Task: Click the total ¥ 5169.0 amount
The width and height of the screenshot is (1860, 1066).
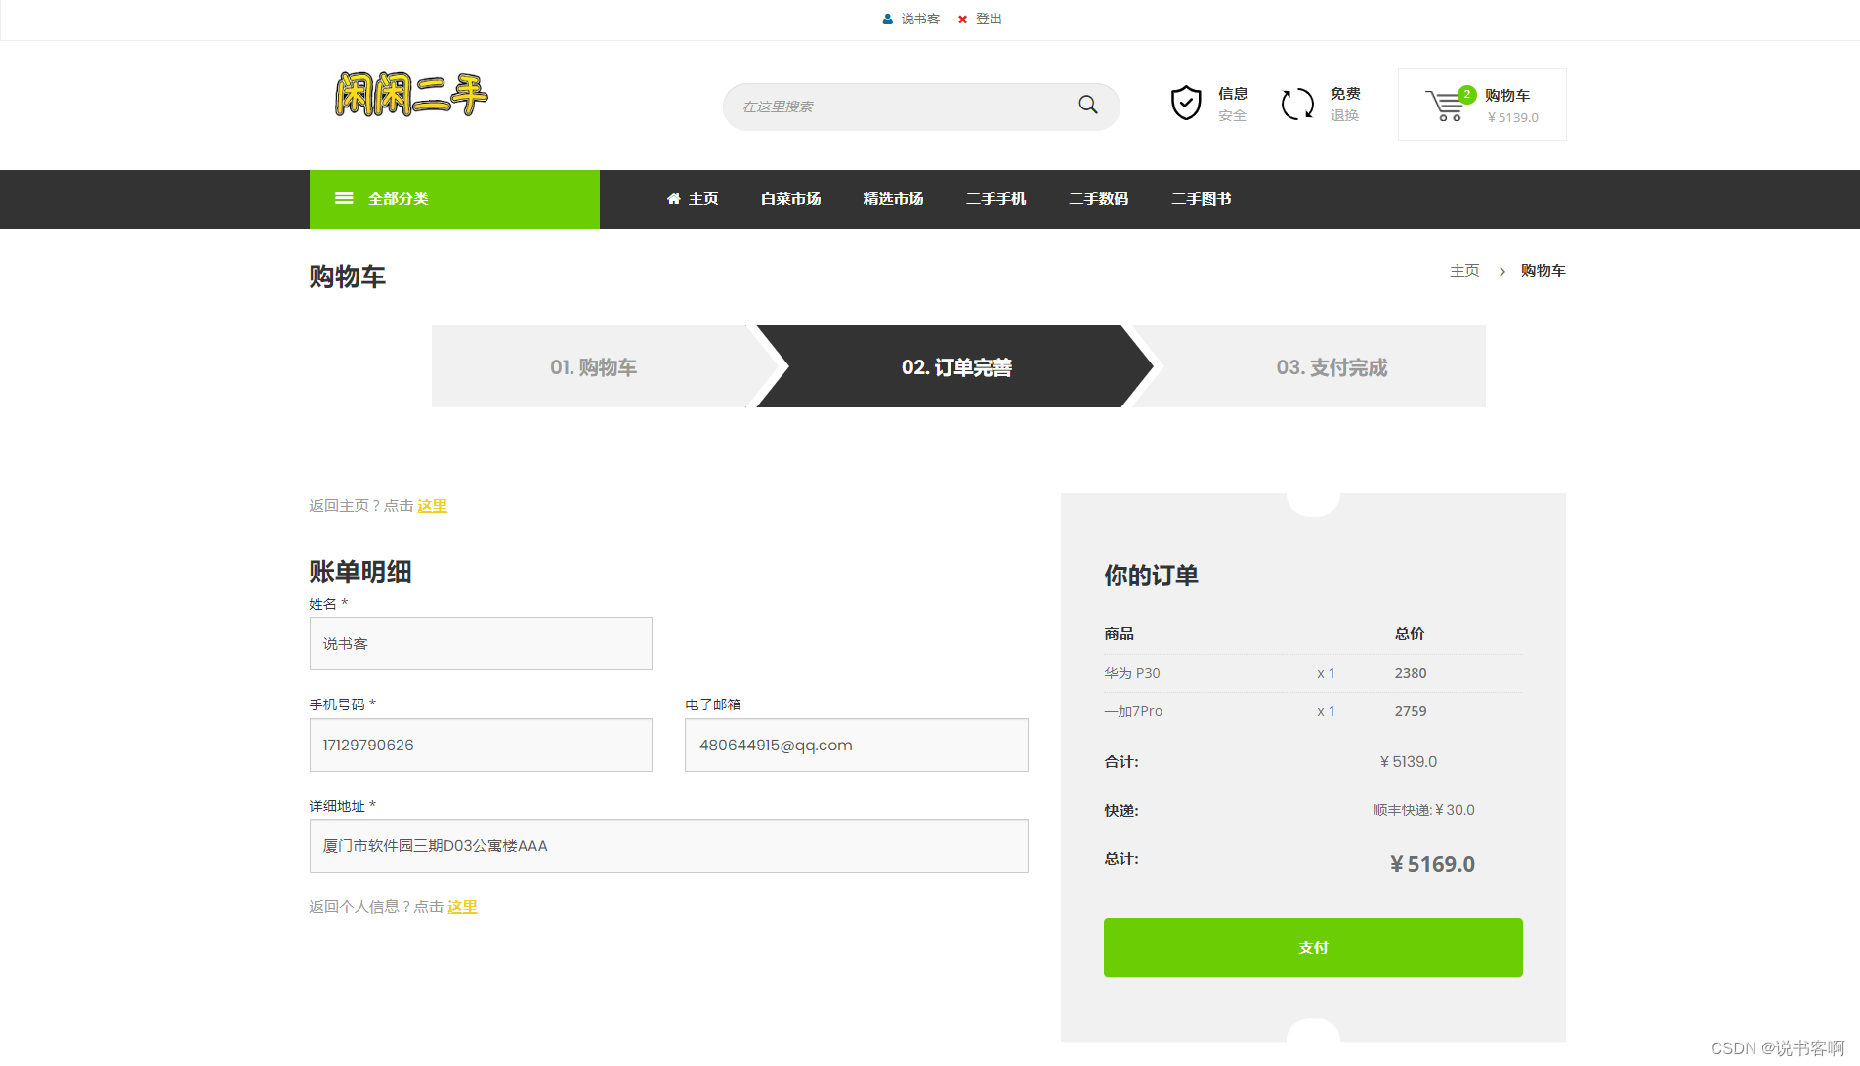Action: point(1432,864)
